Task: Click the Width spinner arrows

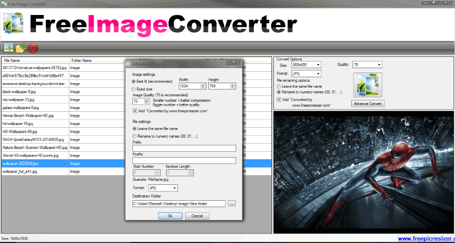Action: 203,86
